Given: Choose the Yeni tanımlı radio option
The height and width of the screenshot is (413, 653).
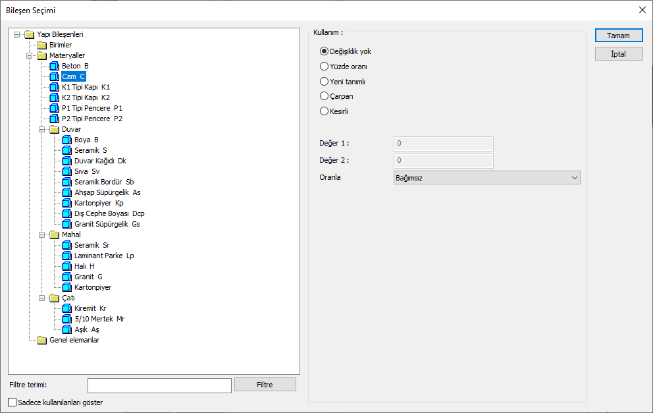Looking at the screenshot, I should pos(324,81).
